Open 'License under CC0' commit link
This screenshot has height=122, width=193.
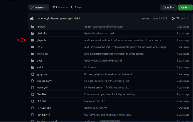[94, 101]
